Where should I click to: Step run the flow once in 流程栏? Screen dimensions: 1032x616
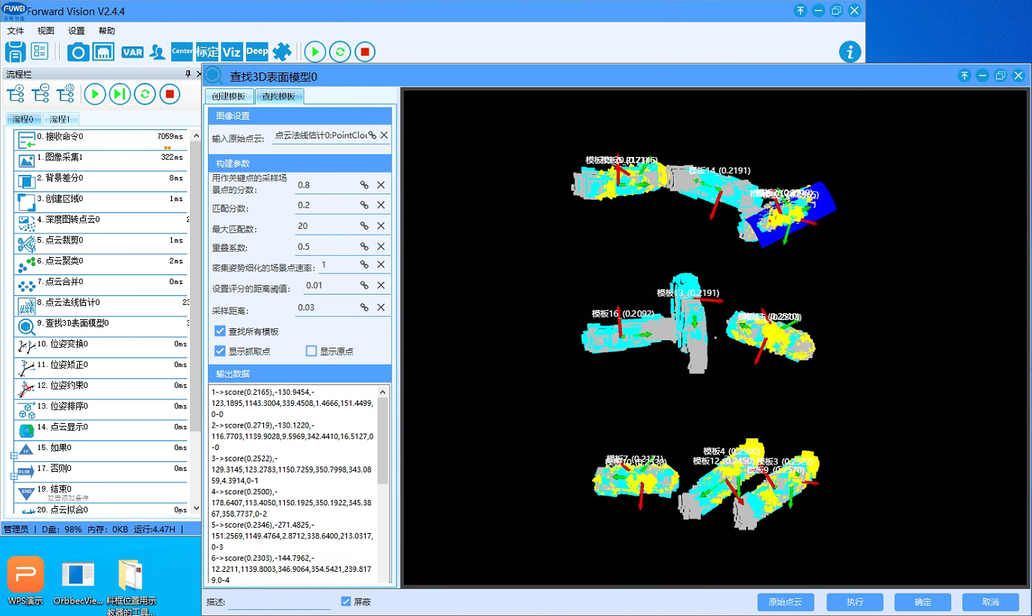[120, 93]
